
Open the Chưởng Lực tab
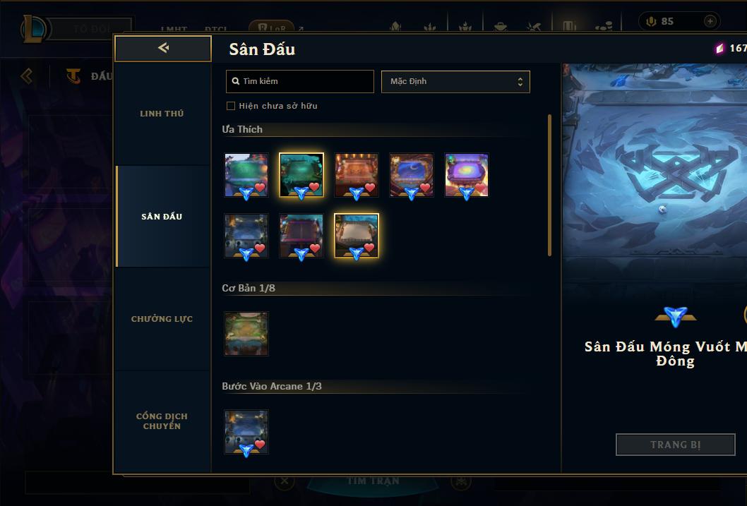click(162, 319)
